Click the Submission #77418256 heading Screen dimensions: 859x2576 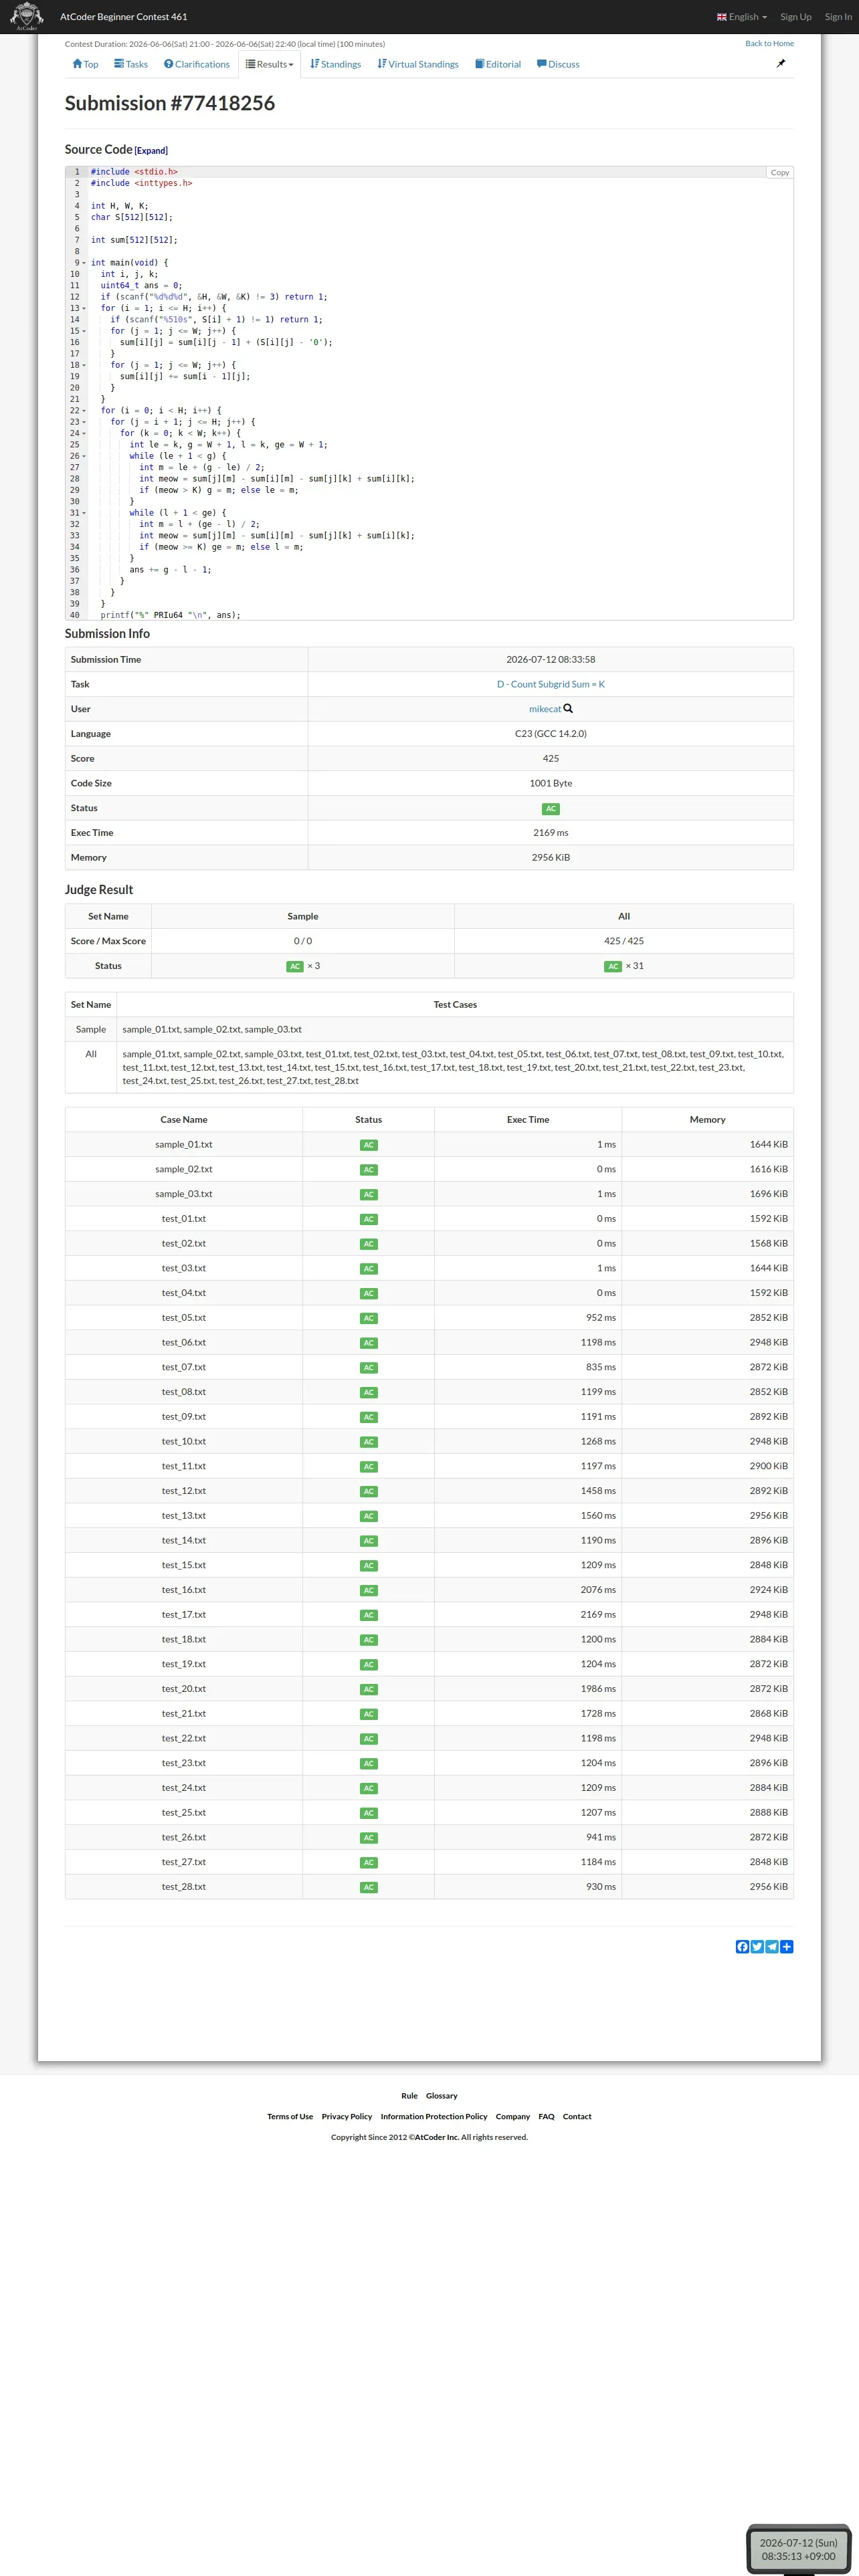[170, 103]
